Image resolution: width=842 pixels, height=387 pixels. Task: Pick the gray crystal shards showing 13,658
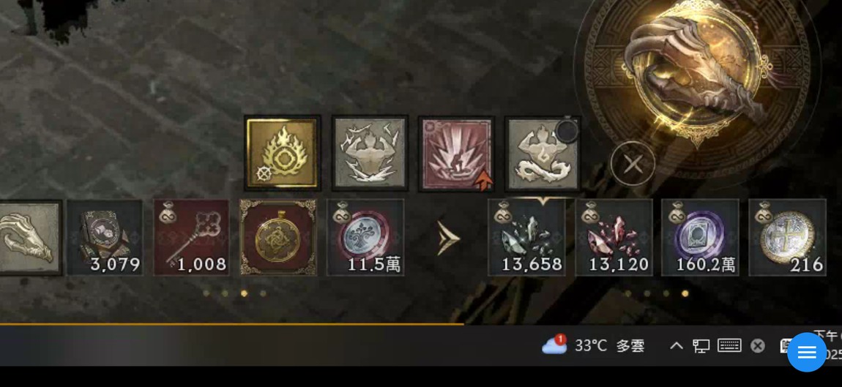coord(526,238)
